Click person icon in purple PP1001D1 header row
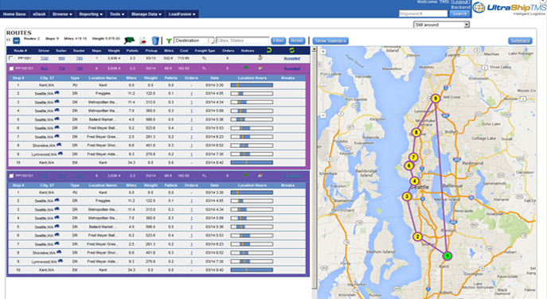The image size is (547, 299). [260, 68]
